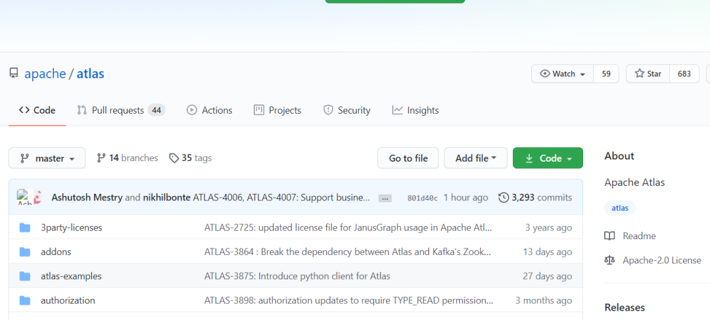Viewport: 710px width, 320px height.
Task: Open the atlas-examples folder
Action: [71, 276]
